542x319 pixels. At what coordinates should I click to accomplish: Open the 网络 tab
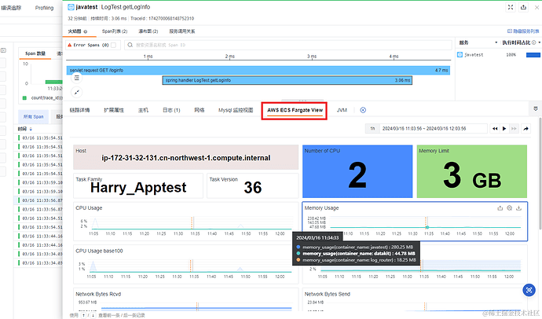click(x=199, y=110)
